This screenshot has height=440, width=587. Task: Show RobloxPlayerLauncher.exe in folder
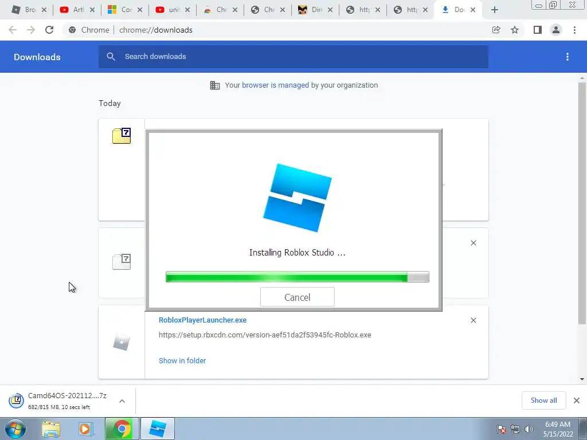182,361
